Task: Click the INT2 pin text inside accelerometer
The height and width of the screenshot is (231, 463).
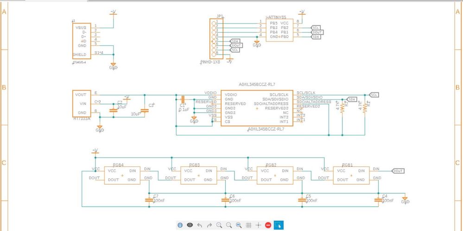Action: [x=284, y=117]
